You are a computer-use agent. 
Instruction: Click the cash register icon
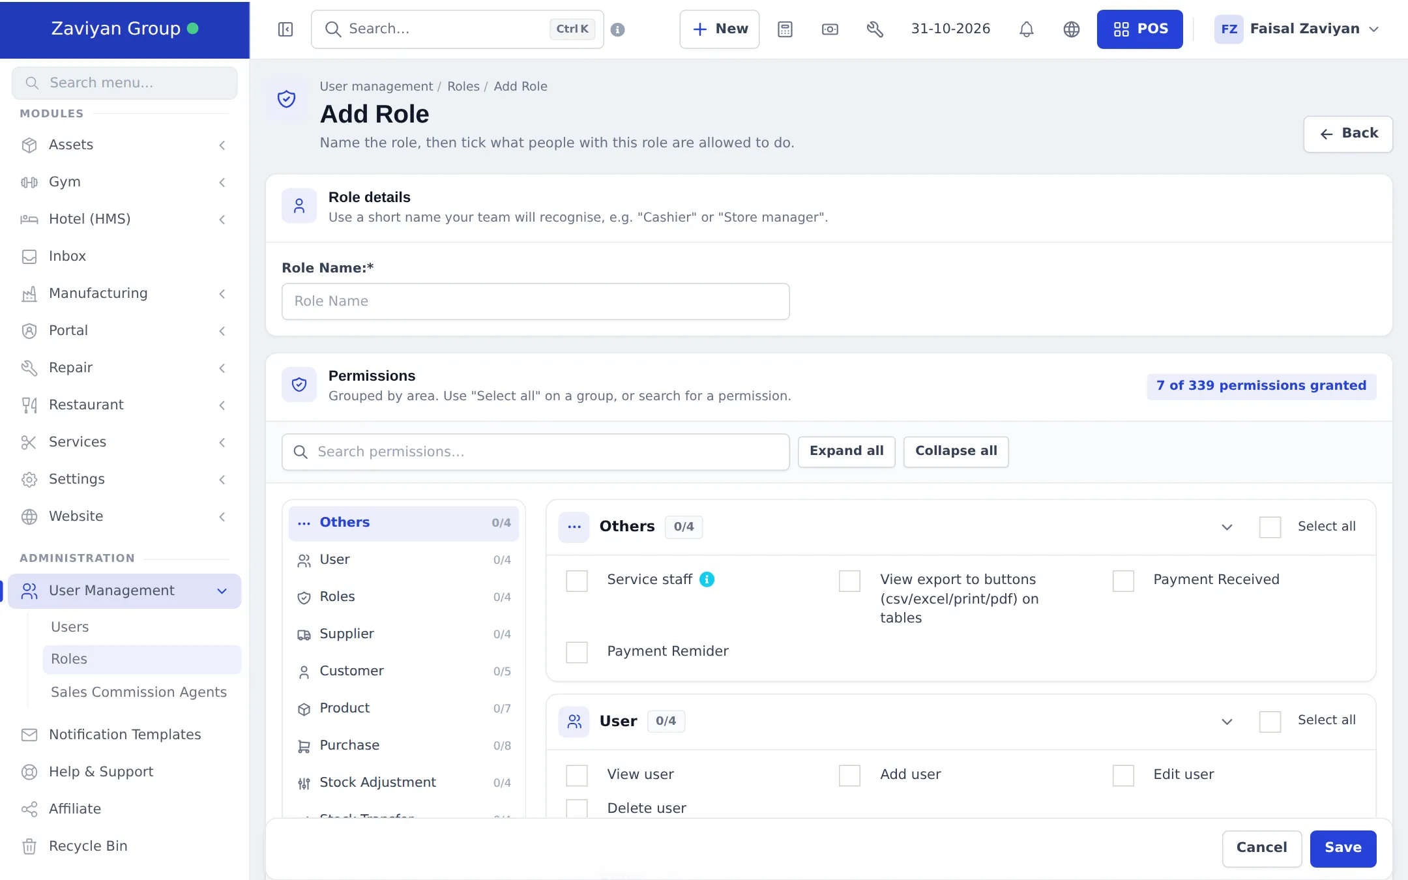tap(830, 29)
